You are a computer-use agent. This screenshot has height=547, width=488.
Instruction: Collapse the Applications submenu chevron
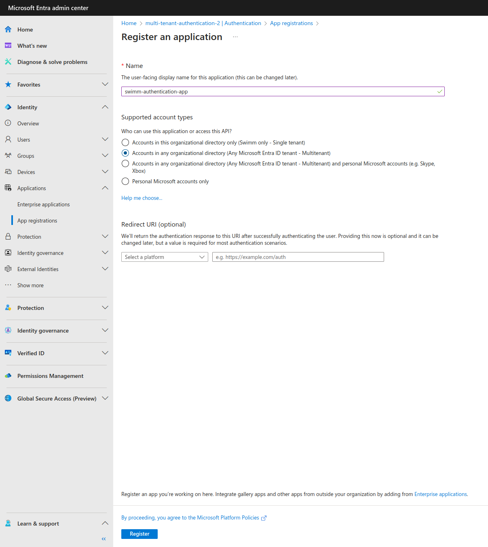coord(105,188)
